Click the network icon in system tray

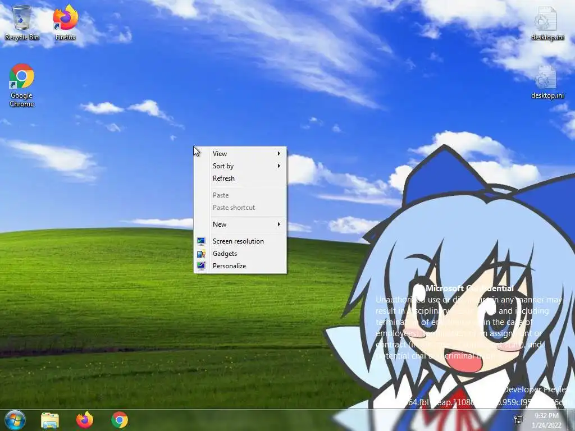[x=518, y=420]
